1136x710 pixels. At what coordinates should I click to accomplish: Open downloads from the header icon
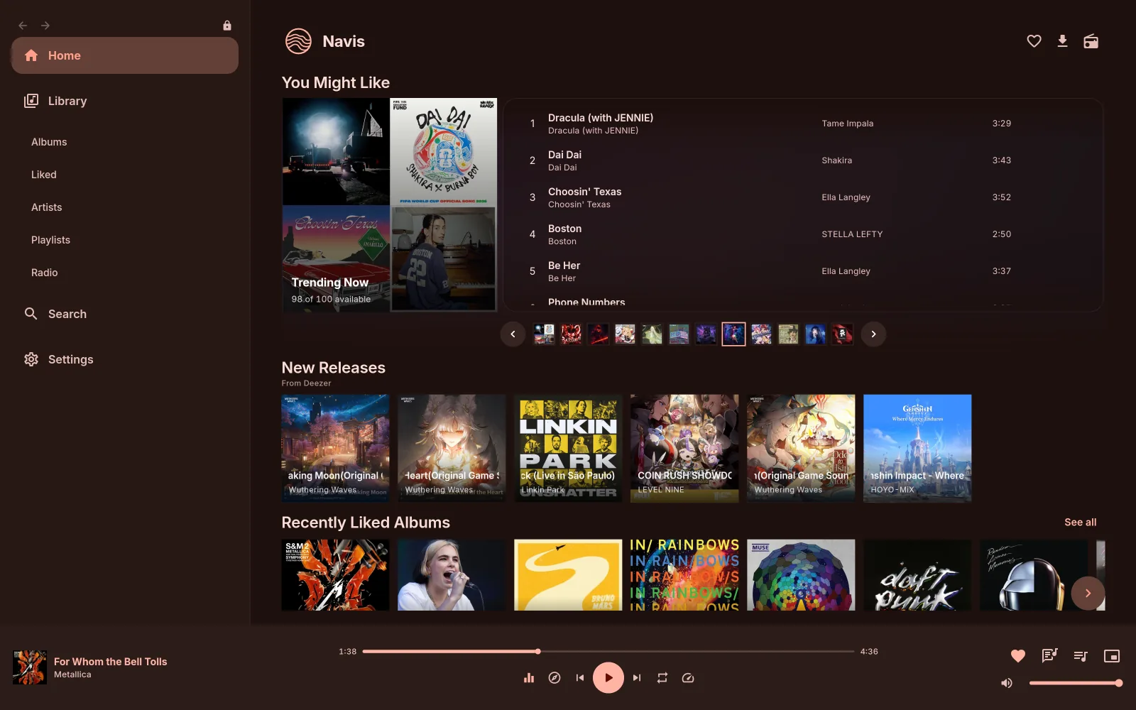[1062, 41]
